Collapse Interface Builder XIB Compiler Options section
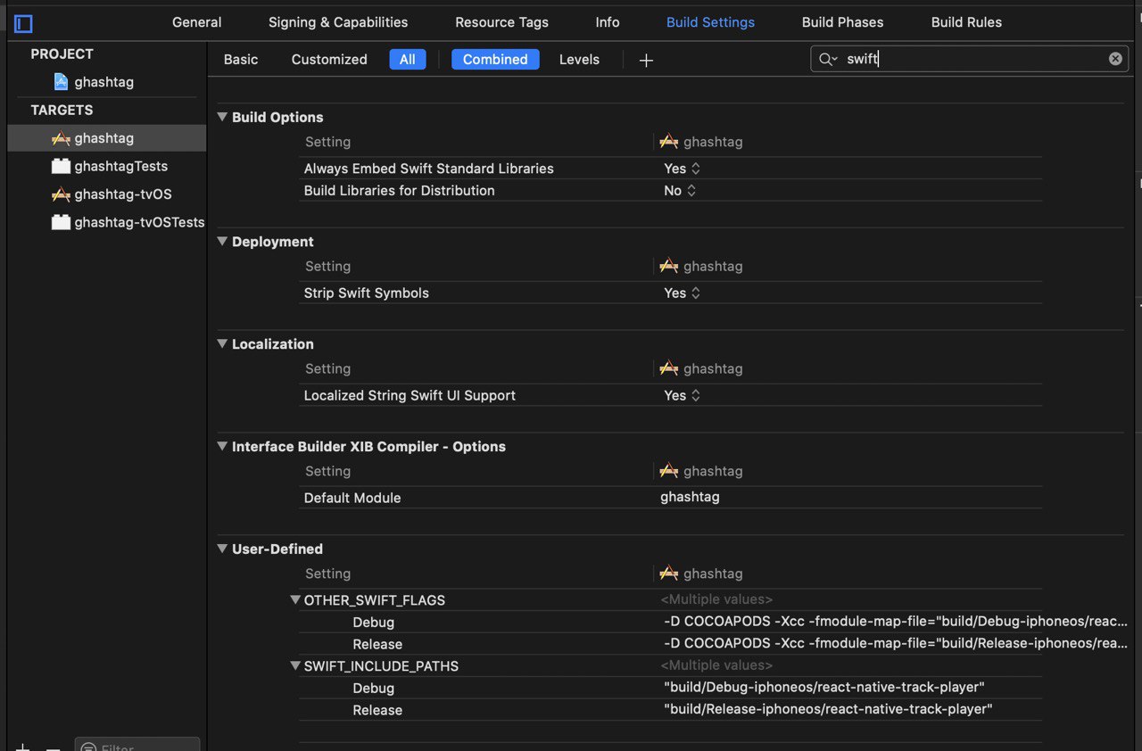This screenshot has width=1142, height=751. (x=222, y=446)
